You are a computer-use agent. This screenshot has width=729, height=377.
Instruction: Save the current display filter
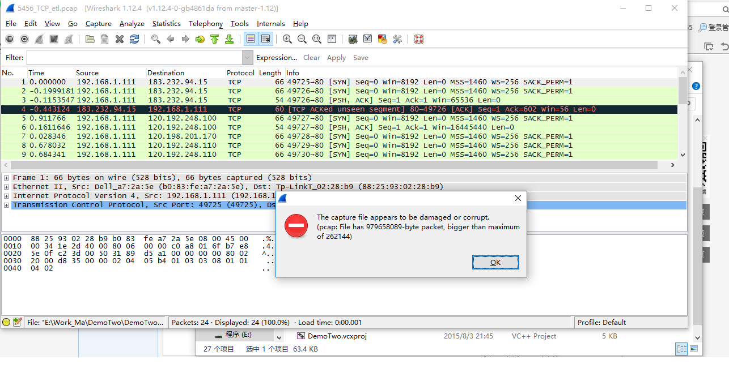[361, 58]
